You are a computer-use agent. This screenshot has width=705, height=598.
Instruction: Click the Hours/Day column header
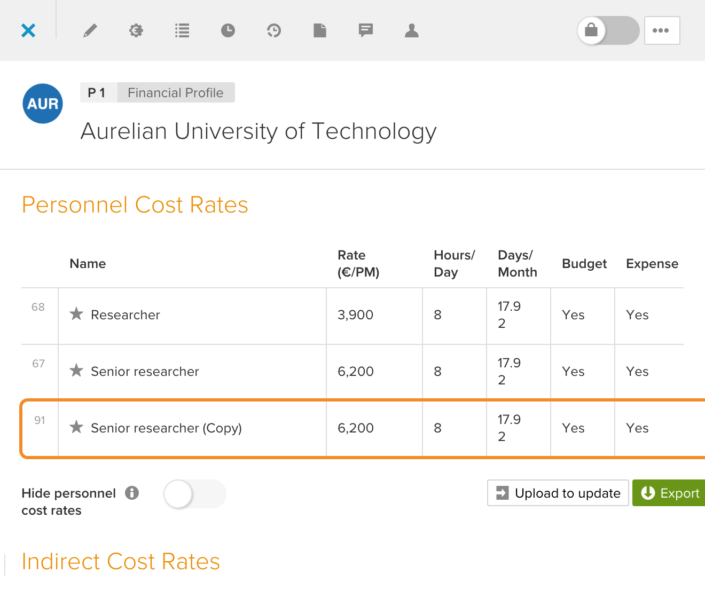pos(455,264)
